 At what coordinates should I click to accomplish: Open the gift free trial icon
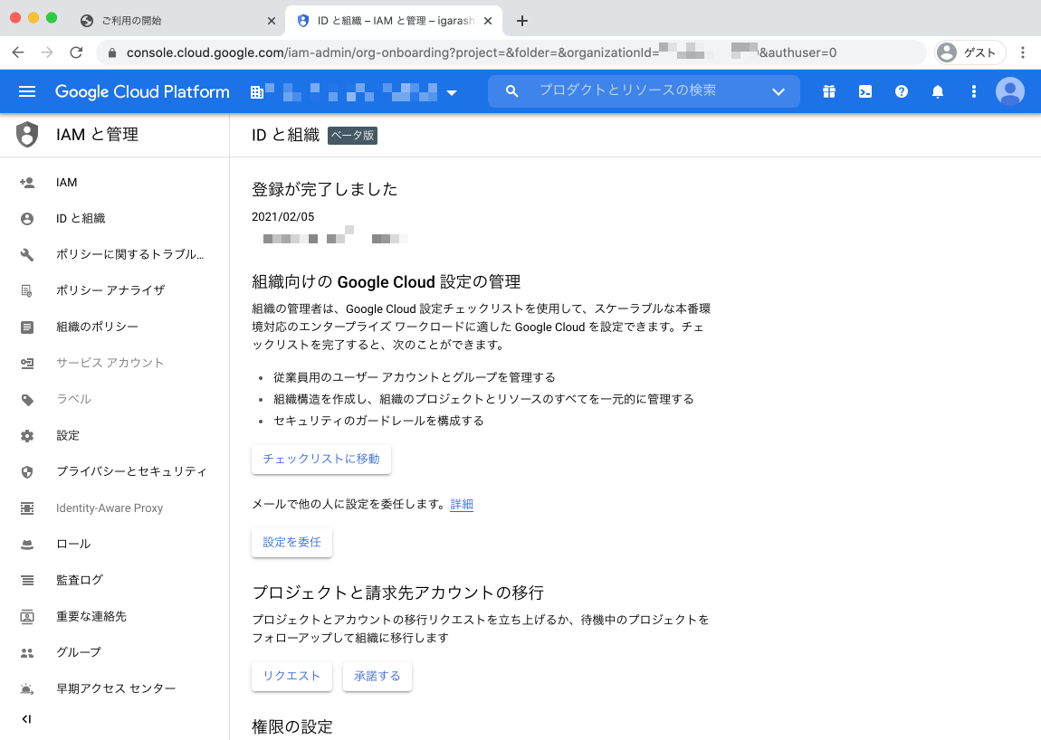point(829,91)
